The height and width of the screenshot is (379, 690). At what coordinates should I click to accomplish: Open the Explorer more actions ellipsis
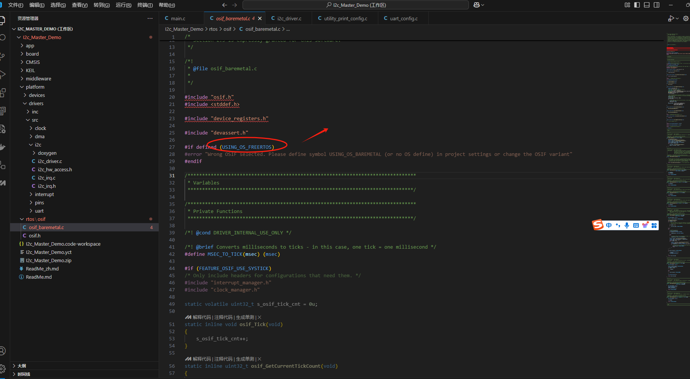tap(150, 18)
